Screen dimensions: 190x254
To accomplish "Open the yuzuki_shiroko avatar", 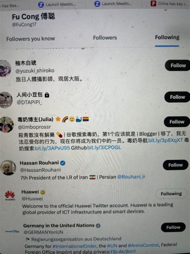I will click(5, 68).
